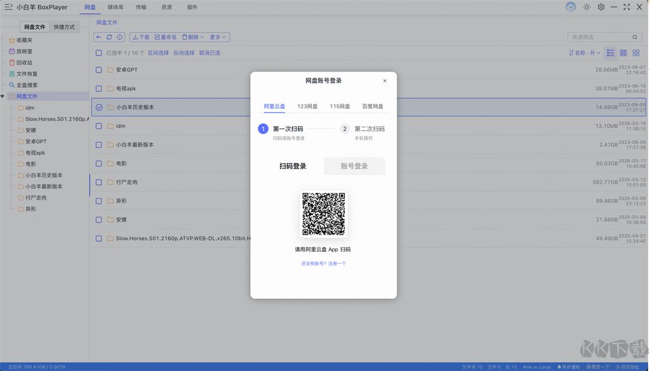The width and height of the screenshot is (650, 371).
Task: Open 文件恢复 file recovery in the sidebar
Action: (x=23, y=74)
